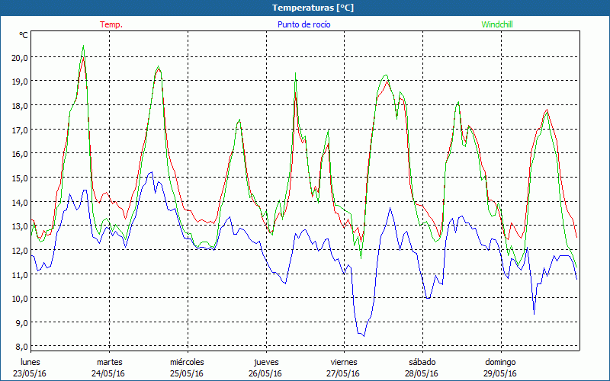Select the red Temp. legend label
Viewport: 610px width, 381px height.
(111, 24)
